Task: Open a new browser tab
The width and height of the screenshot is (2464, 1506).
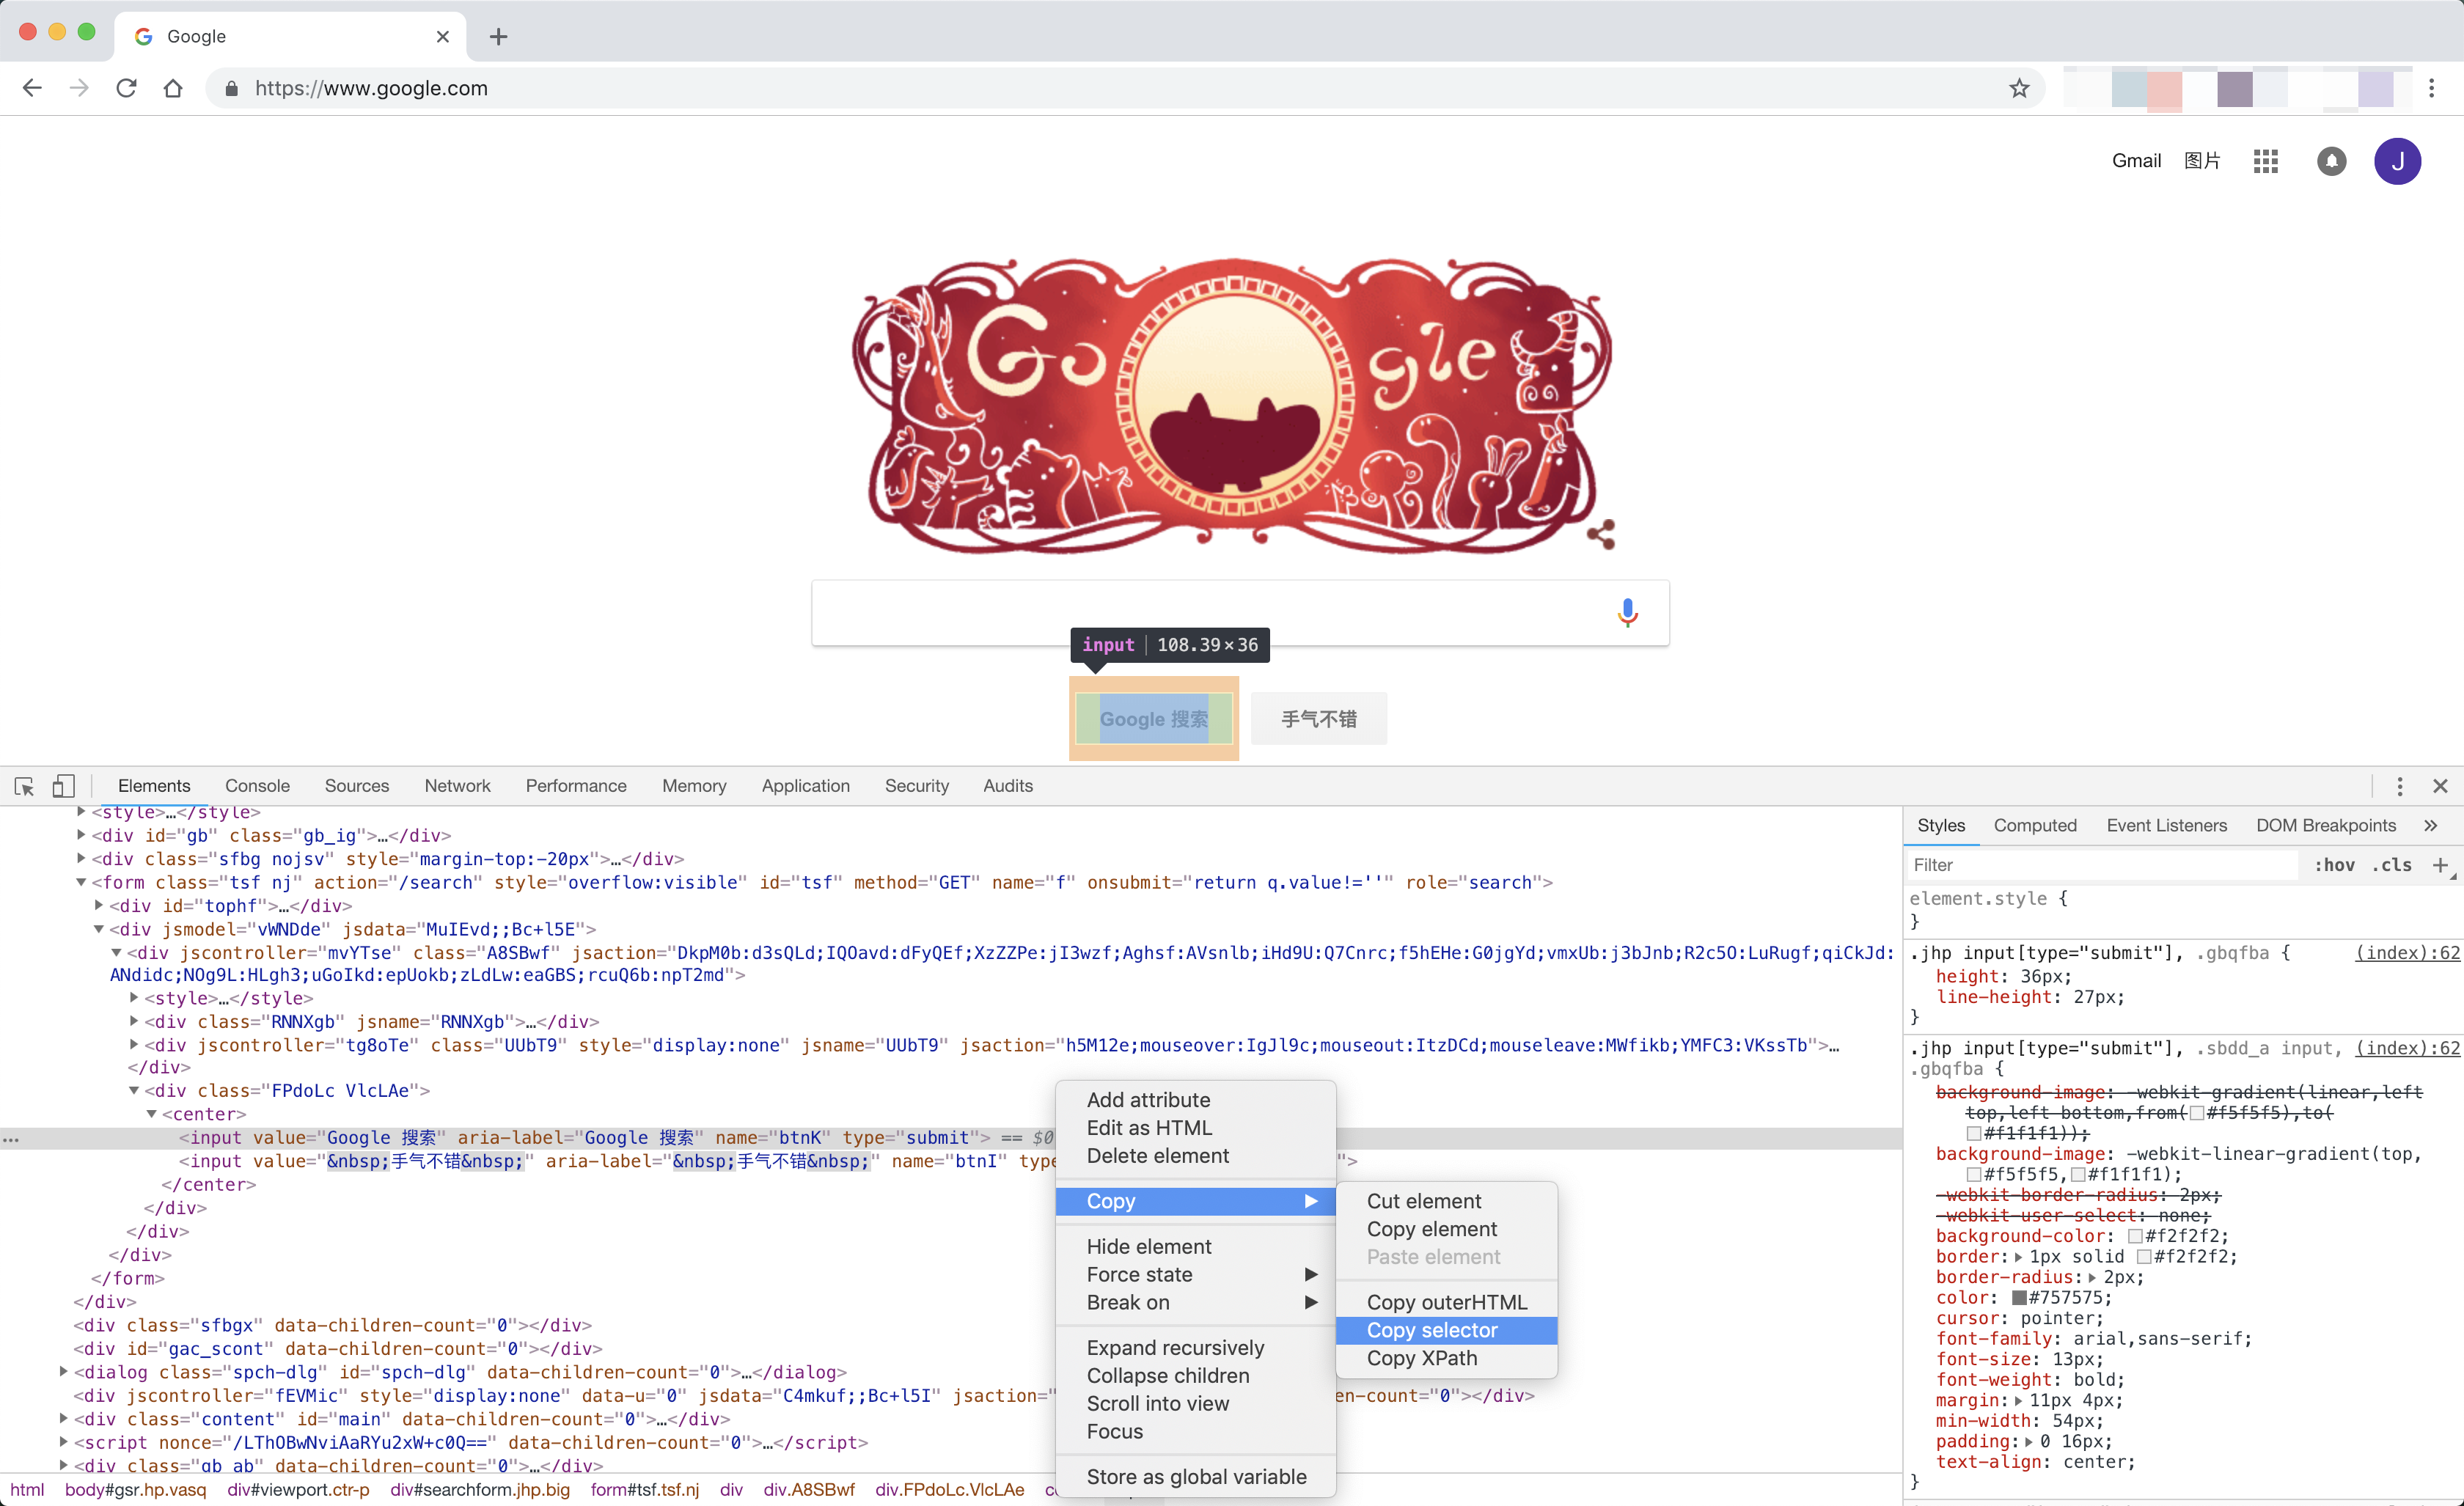Action: tap(498, 37)
